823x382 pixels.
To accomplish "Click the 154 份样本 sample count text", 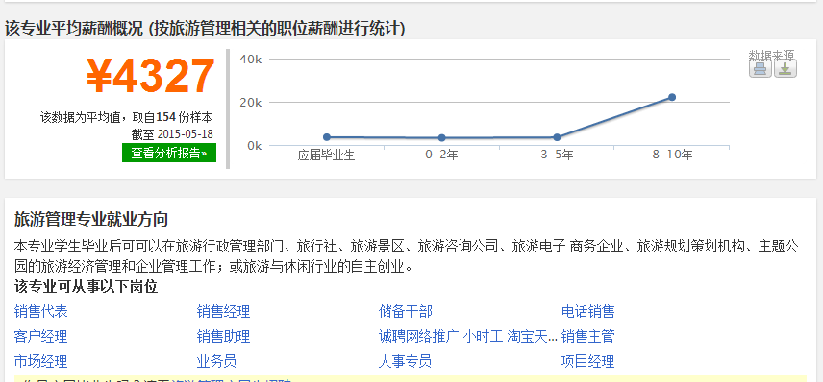I will tap(185, 117).
